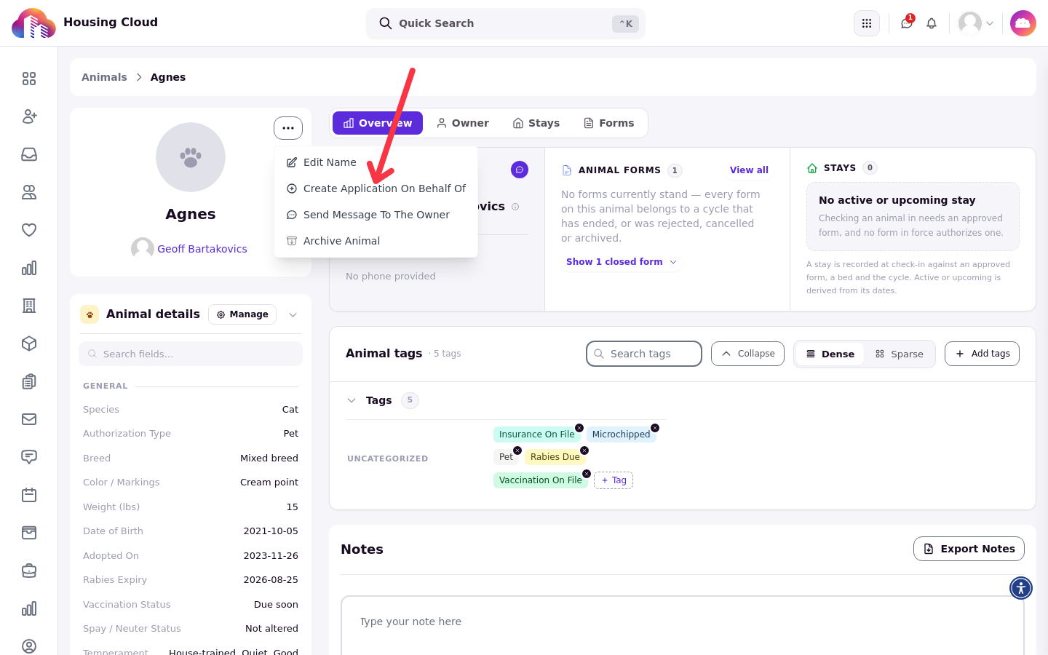Open the heart favorites sidebar icon

click(29, 230)
